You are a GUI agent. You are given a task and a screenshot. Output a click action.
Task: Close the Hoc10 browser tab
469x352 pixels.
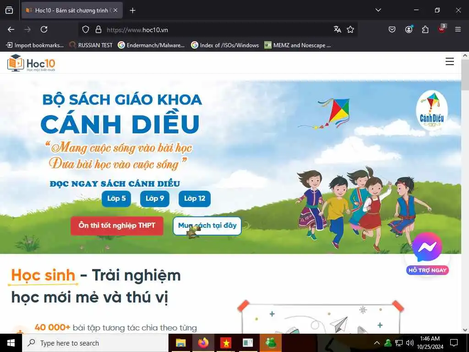(x=115, y=11)
